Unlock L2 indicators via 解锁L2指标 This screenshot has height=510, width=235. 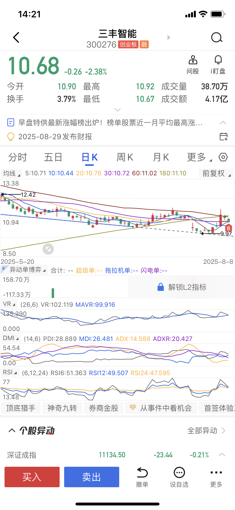tap(182, 287)
